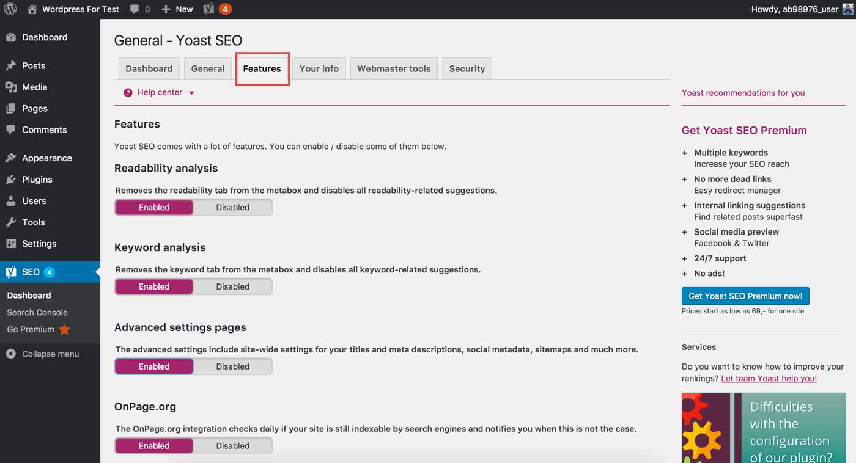Click Go Premium submenu link
The image size is (856, 463).
[31, 329]
